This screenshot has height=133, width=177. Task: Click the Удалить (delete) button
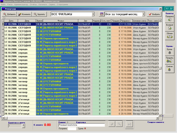(x=39, y=14)
